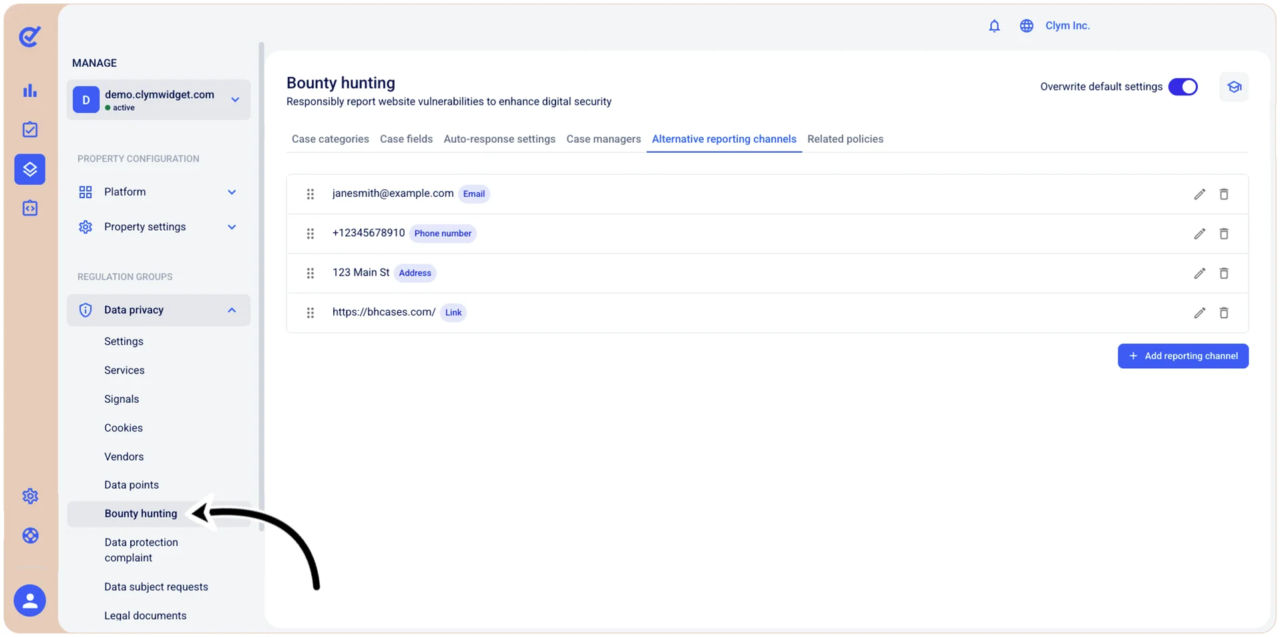
Task: Open the settings gear icon in sidebar
Action: pyautogui.click(x=30, y=496)
